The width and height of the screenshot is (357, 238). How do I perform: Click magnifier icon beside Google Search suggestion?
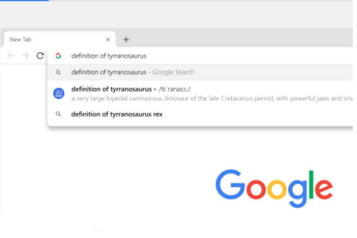58,73
